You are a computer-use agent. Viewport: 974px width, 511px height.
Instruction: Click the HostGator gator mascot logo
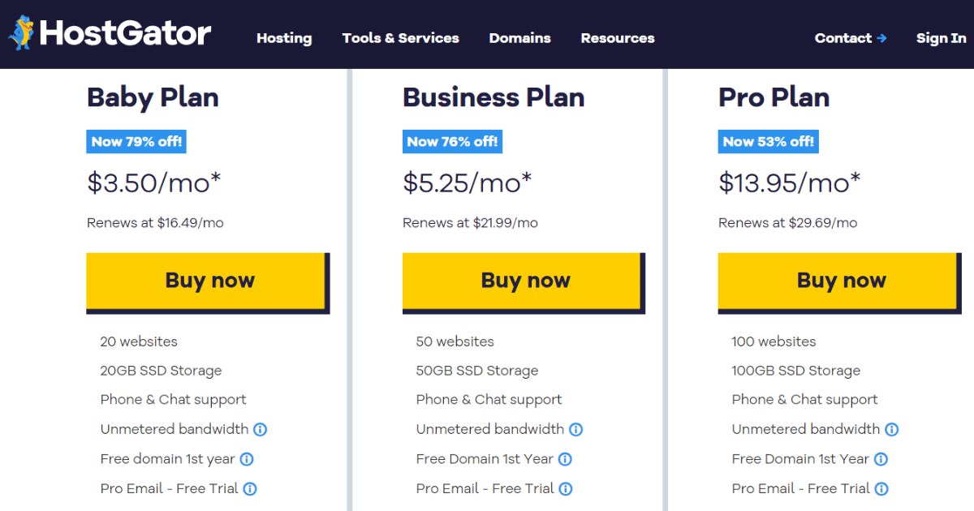(21, 33)
